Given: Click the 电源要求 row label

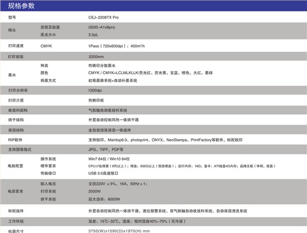Looking at the screenshot, I should click(15, 191).
